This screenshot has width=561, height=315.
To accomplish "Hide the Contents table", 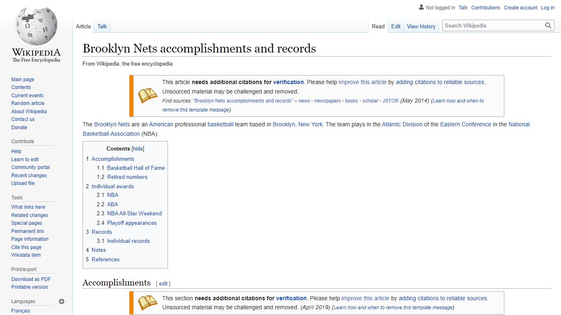I will (x=138, y=149).
